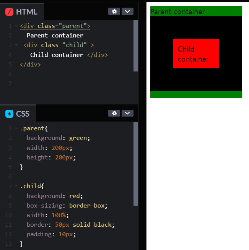Click HTML line number 7 gutter
Image resolution: width=249 pixels, height=250 pixels.
10,84
